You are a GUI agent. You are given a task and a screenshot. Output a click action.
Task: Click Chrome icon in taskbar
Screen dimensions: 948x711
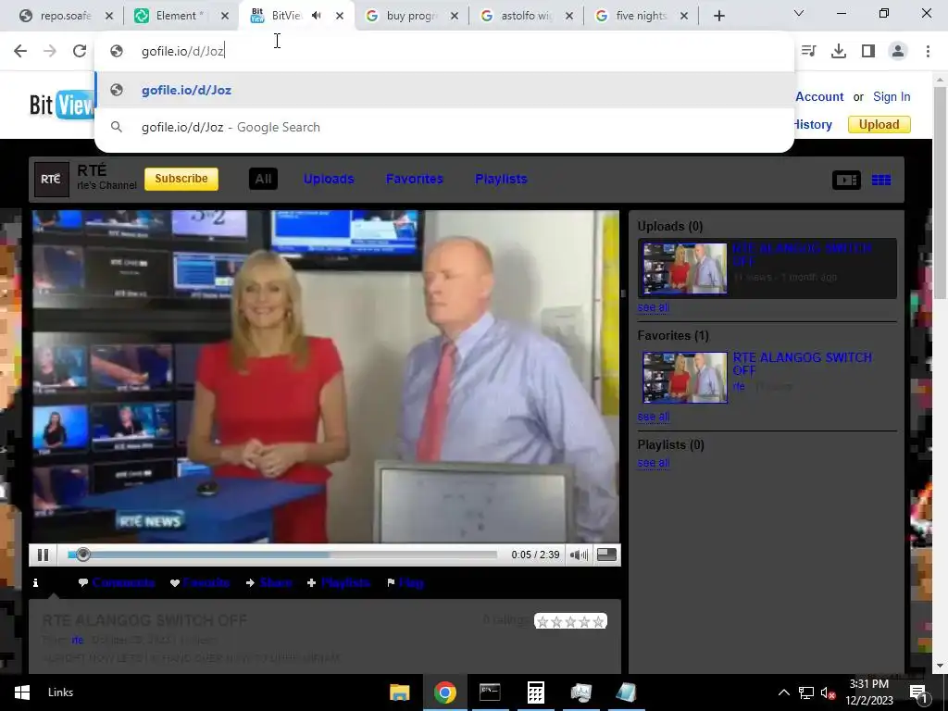445,692
